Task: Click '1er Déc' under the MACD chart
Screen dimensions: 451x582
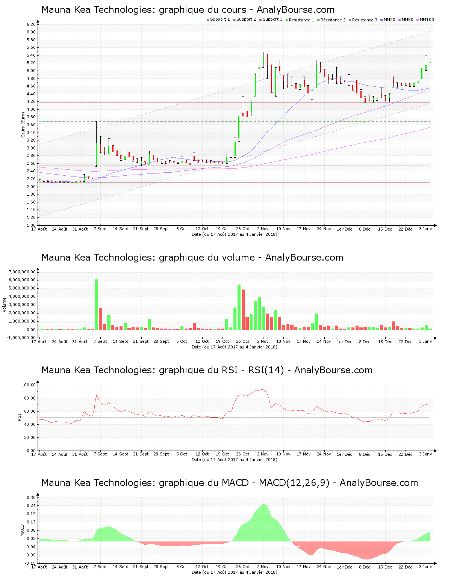Action: coord(344,567)
